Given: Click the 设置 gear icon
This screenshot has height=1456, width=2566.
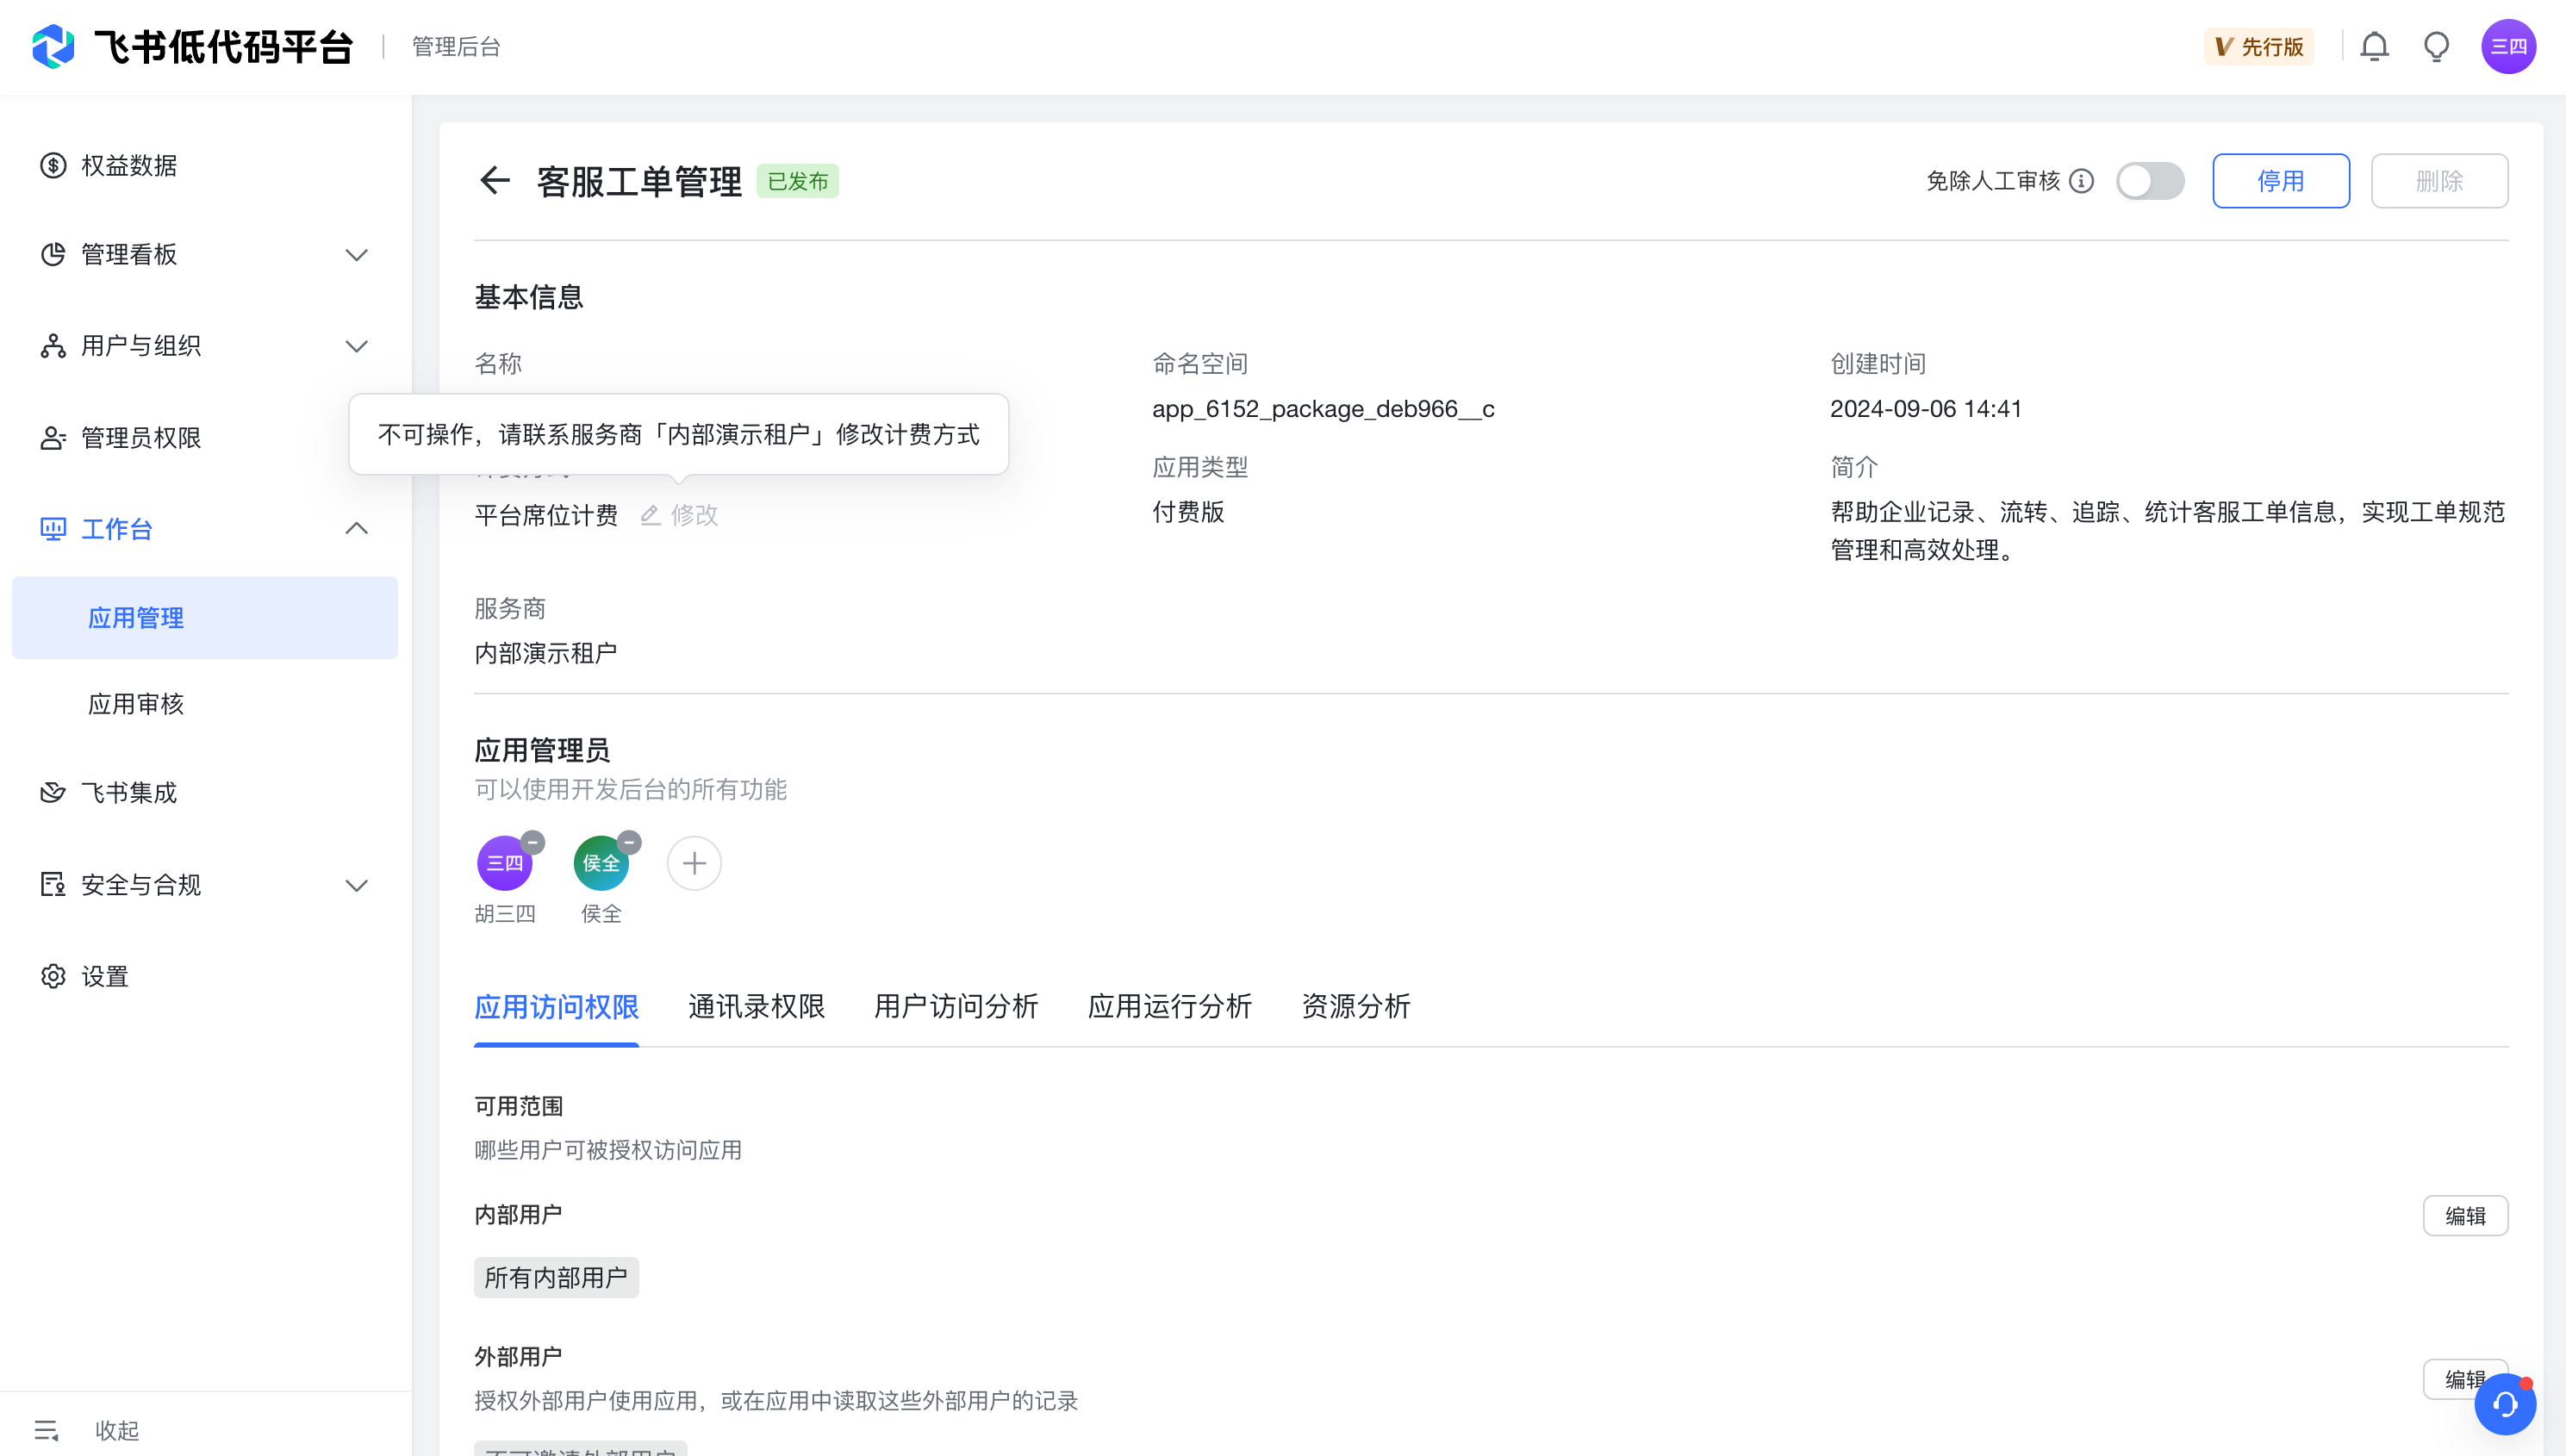Looking at the screenshot, I should 53,976.
